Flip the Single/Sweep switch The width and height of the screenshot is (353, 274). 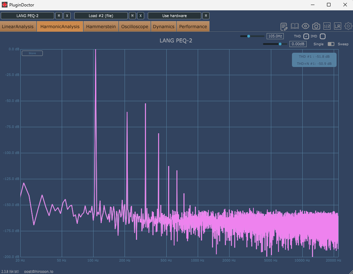coord(331,44)
